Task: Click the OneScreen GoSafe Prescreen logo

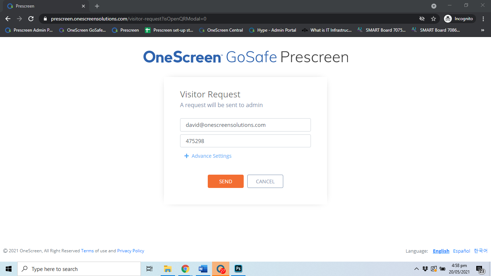Action: coord(246,57)
